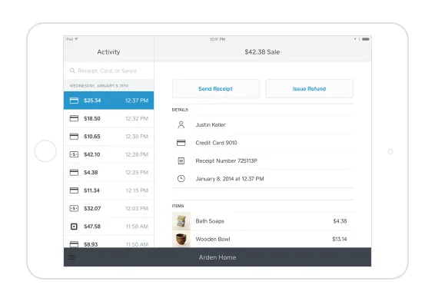Open the $10.65 transaction at 12:30 PM
This screenshot has width=435, height=301.
(x=109, y=137)
